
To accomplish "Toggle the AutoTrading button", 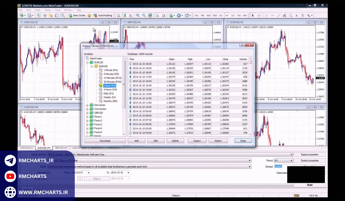I will pyautogui.click(x=103, y=16).
